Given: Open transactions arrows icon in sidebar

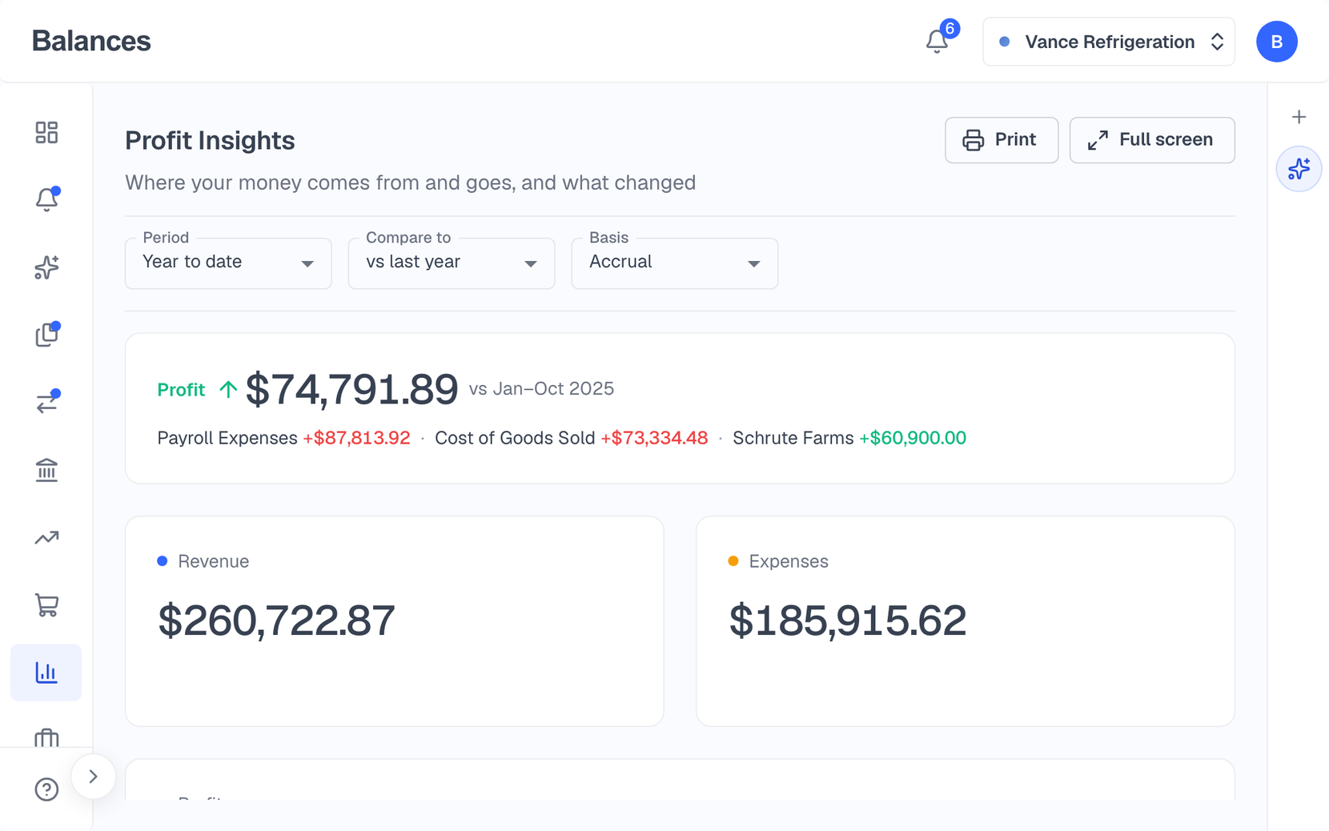Looking at the screenshot, I should click(46, 402).
